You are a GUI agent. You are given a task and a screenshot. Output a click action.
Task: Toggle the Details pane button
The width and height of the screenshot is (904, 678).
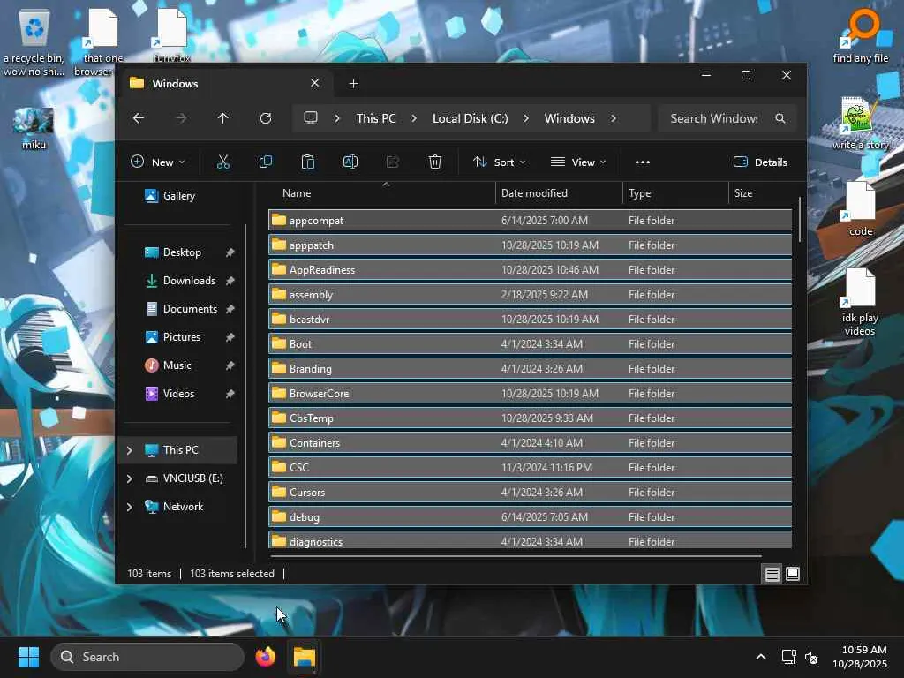(x=760, y=162)
